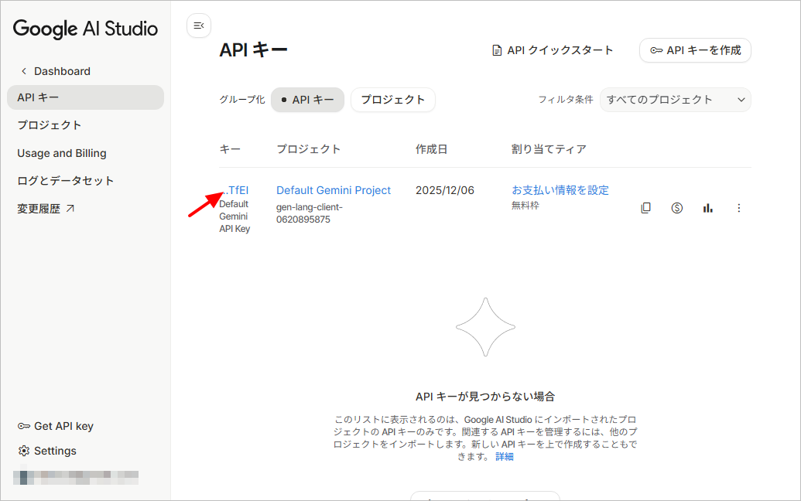The height and width of the screenshot is (501, 801).
Task: Open the Default Gemini Project link
Action: [x=334, y=189]
